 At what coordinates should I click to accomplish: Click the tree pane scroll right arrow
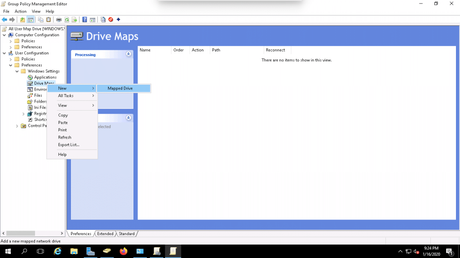[x=62, y=233]
